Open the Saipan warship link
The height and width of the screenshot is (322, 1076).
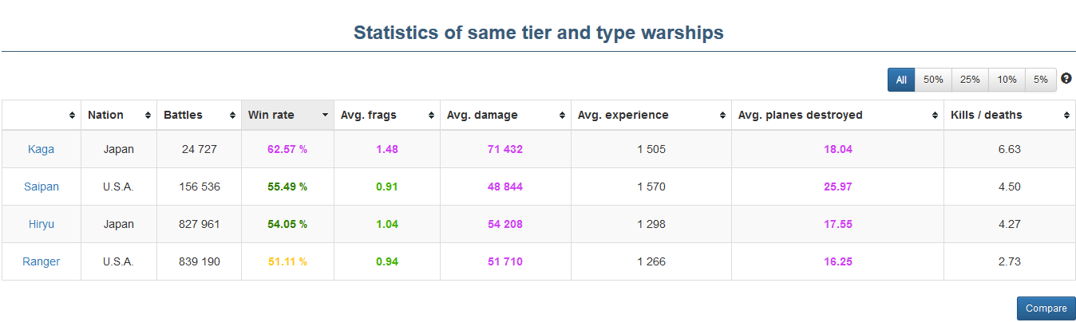point(41,187)
